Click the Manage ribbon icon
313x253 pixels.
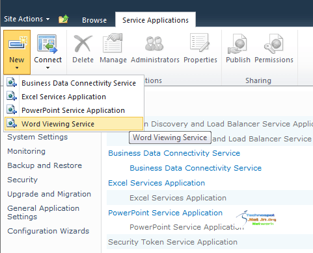click(x=113, y=43)
